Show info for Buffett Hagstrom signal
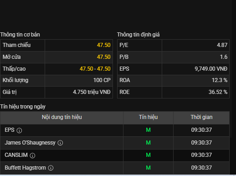This screenshot has width=236, height=176. point(51,168)
